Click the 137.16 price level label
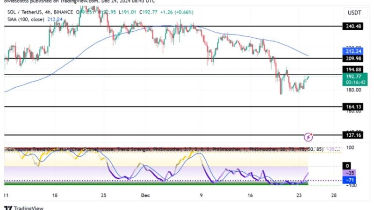 [353, 135]
